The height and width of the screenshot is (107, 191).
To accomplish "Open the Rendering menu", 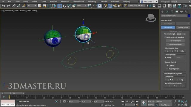I will pos(92,1).
